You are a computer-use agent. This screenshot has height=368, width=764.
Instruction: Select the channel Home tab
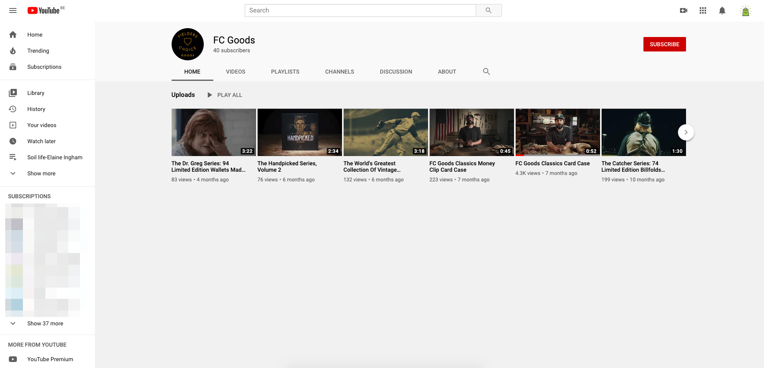click(x=193, y=72)
